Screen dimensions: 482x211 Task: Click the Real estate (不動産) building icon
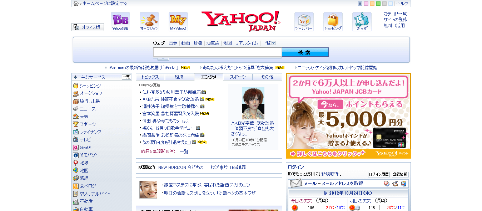(x=76, y=201)
